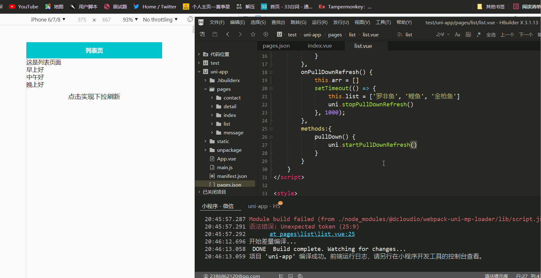Expand the 已关闭项目 section
Image resolution: width=541 pixels, height=278 pixels.
coord(199,192)
